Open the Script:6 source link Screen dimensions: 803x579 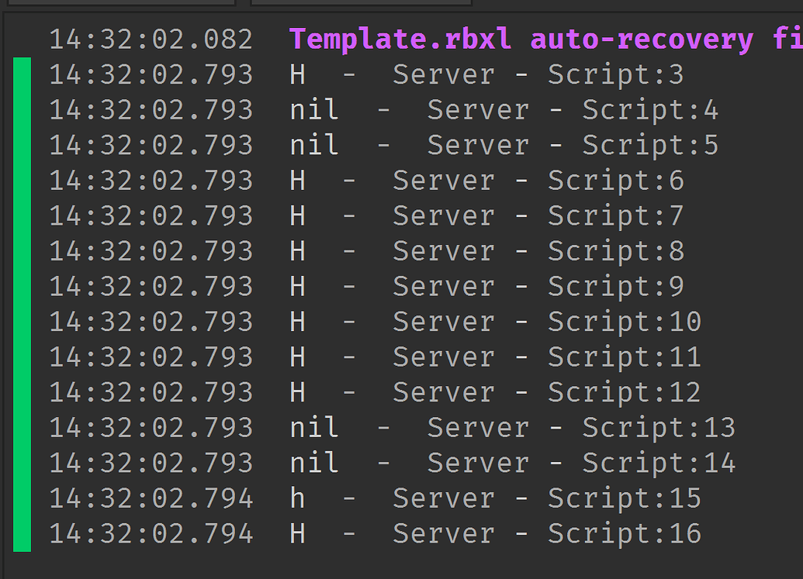[x=616, y=181]
